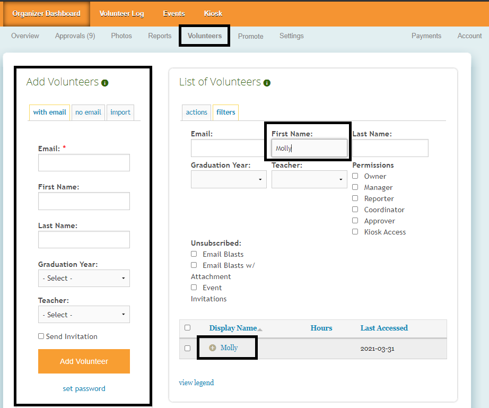Open Teacher Select dropdown in Add Volunteers
The width and height of the screenshot is (489, 408).
tap(84, 315)
